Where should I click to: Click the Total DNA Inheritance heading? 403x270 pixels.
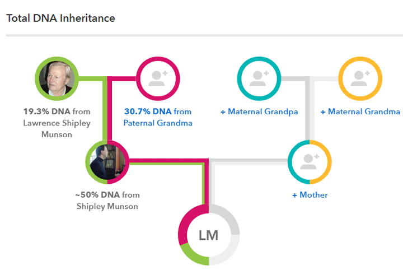click(x=60, y=18)
